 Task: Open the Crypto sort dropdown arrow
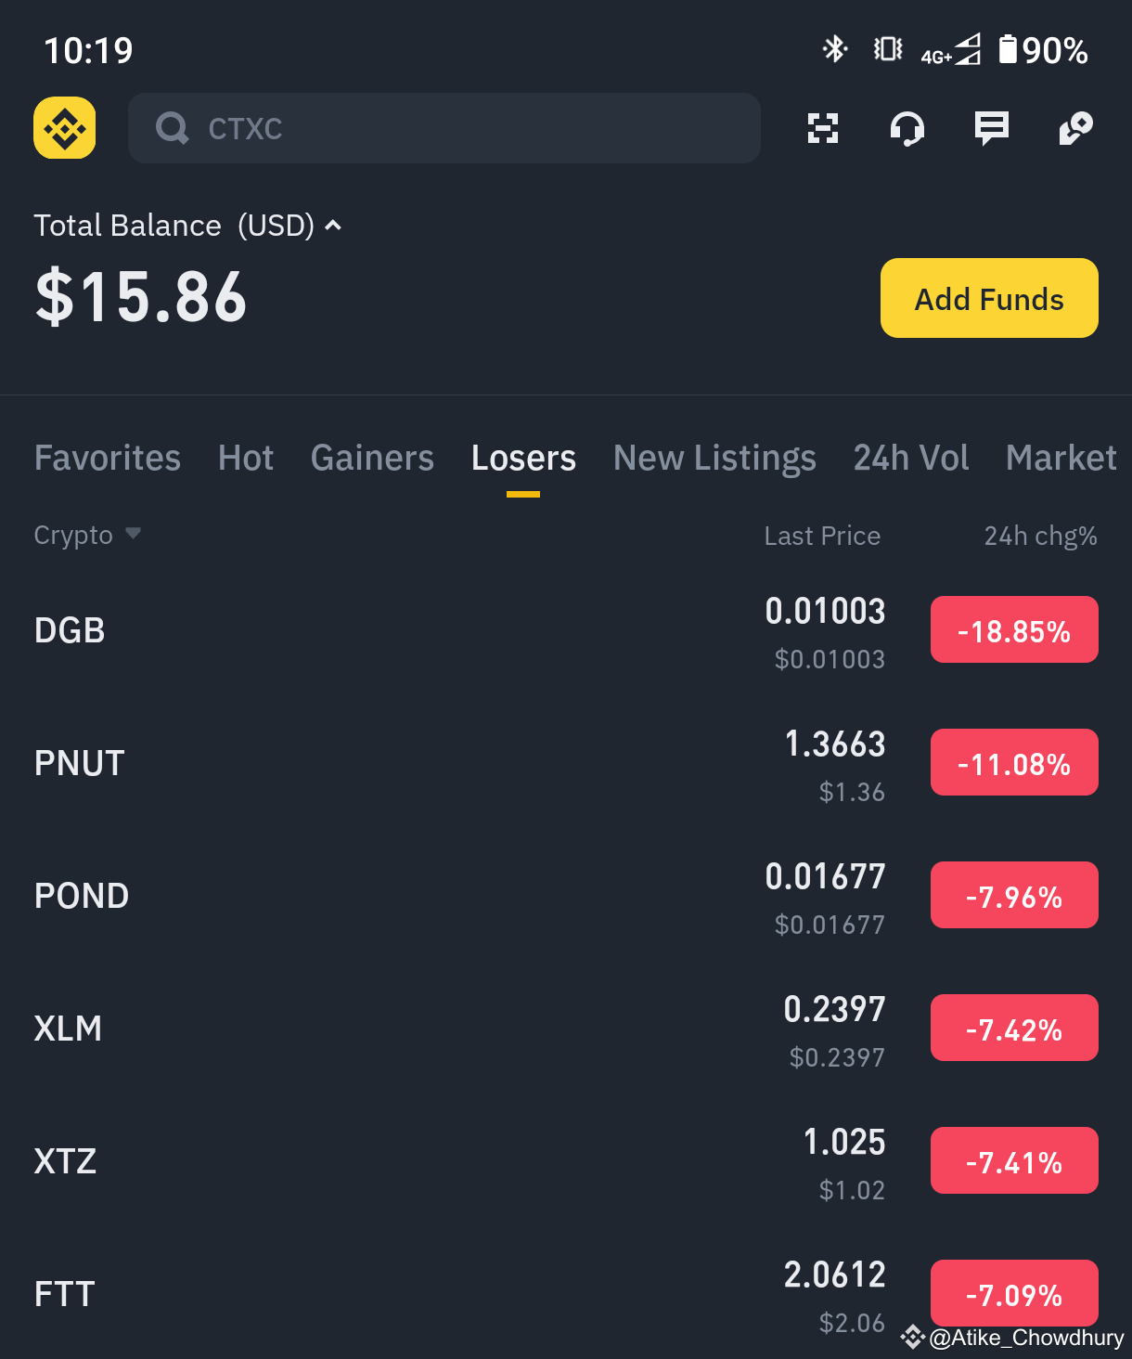point(133,534)
